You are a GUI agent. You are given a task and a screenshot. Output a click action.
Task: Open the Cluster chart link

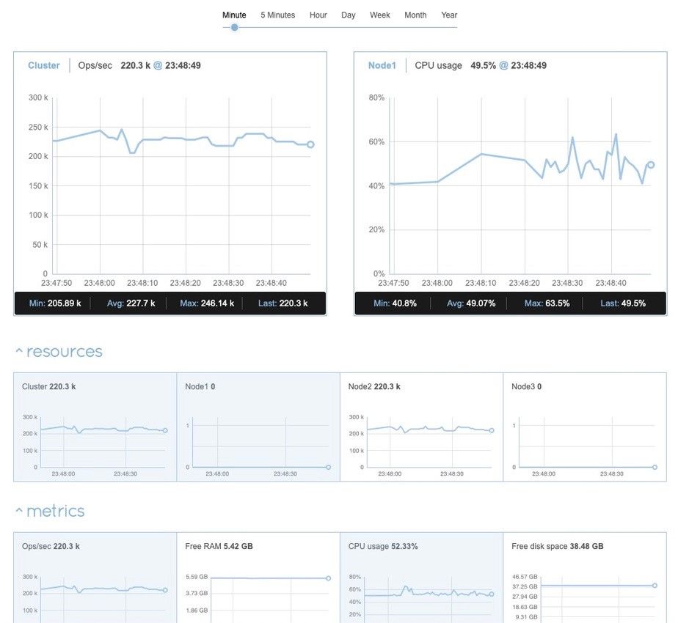(x=44, y=64)
